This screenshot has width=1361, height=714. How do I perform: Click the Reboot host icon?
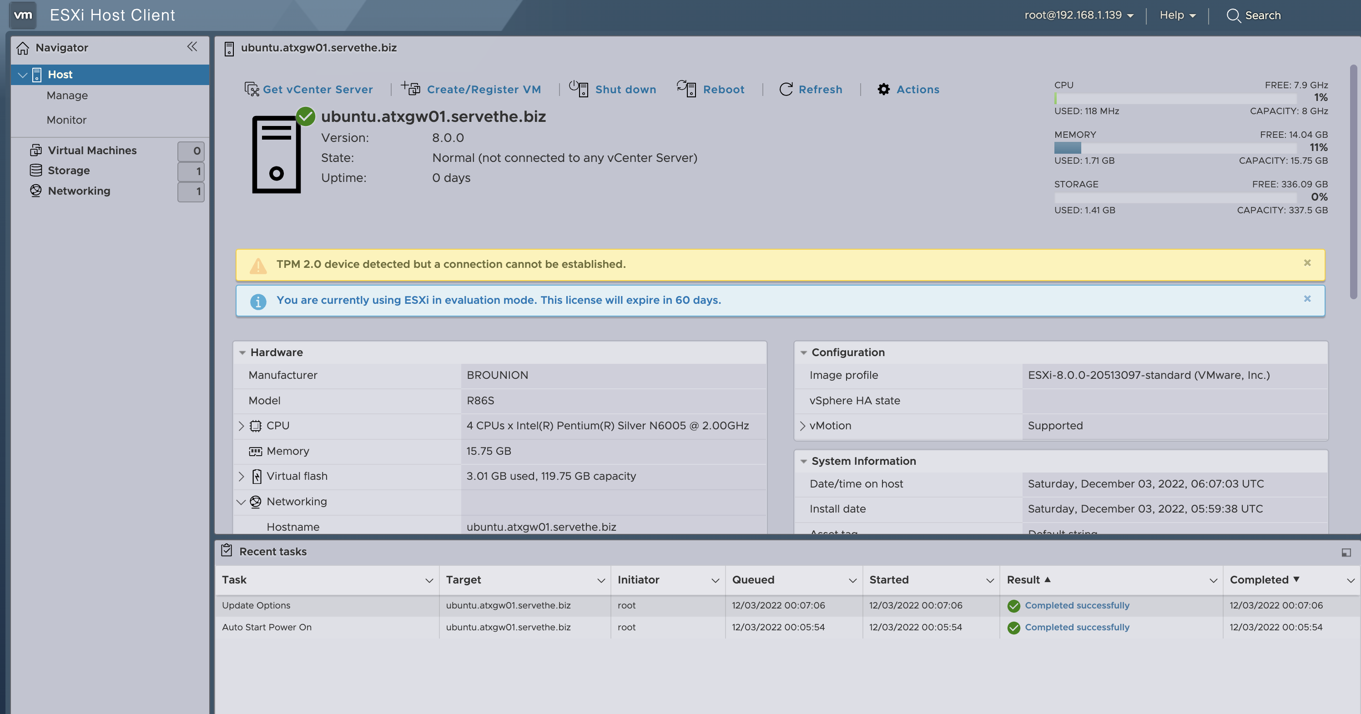point(686,88)
